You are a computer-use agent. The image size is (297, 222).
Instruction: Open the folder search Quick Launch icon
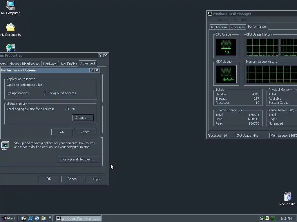44,219
